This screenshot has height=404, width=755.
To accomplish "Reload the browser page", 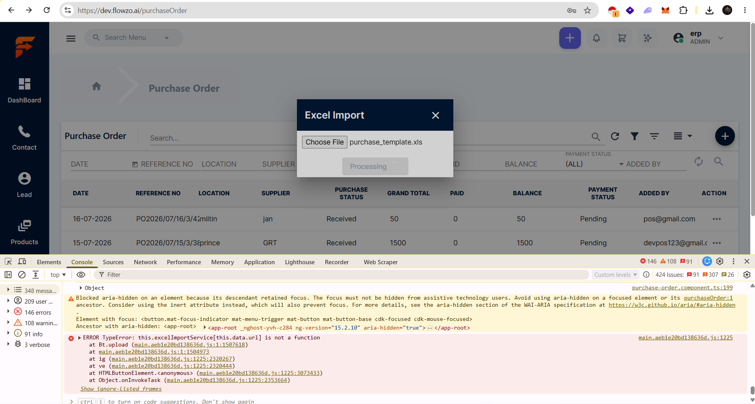I will tap(46, 10).
